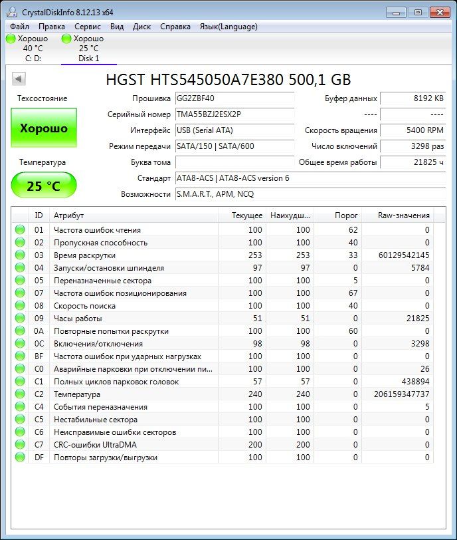Click attribute name Полных циклов парковок головок

point(116,382)
